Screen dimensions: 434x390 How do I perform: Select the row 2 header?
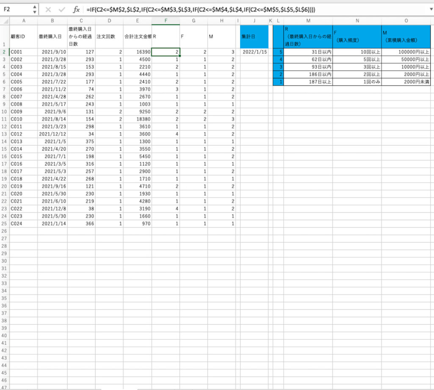[x=4, y=52]
